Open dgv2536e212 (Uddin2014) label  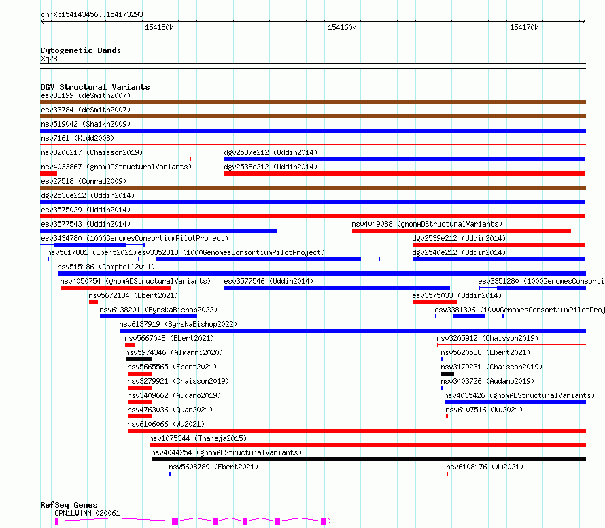[88, 195]
